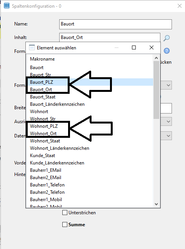Click the scrollbar up arrow in list
This screenshot has height=249, width=185.
click(157, 58)
